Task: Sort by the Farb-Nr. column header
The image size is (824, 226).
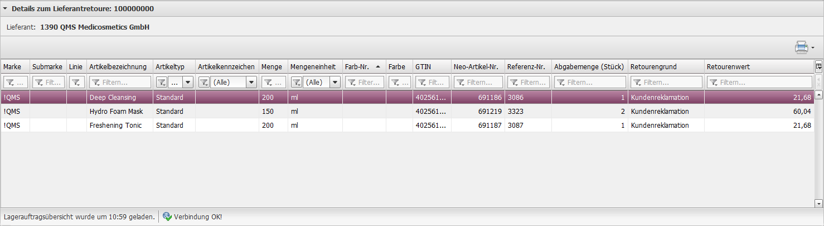Action: (364, 66)
